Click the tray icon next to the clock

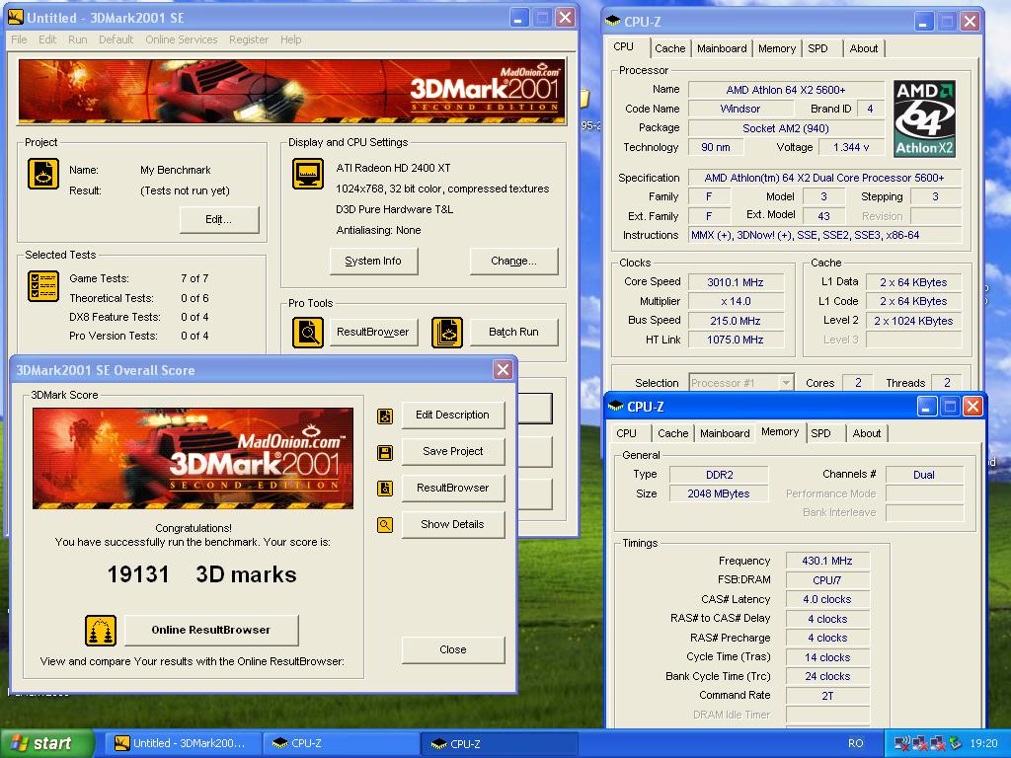click(x=955, y=743)
